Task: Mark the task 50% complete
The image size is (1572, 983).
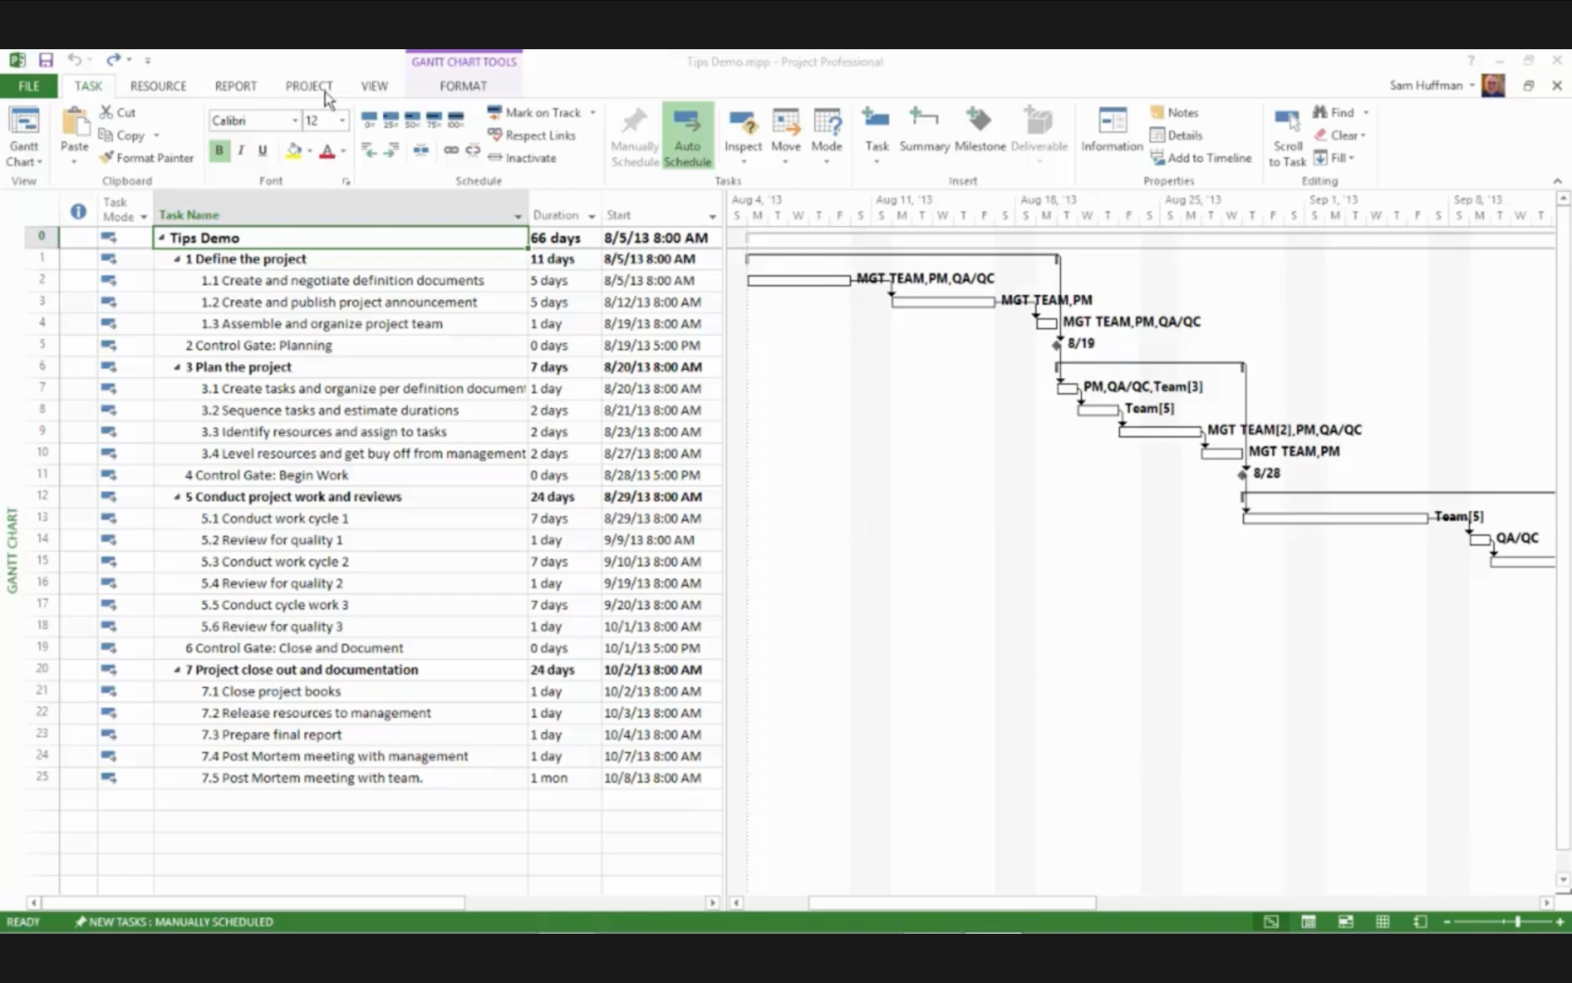Action: [412, 120]
